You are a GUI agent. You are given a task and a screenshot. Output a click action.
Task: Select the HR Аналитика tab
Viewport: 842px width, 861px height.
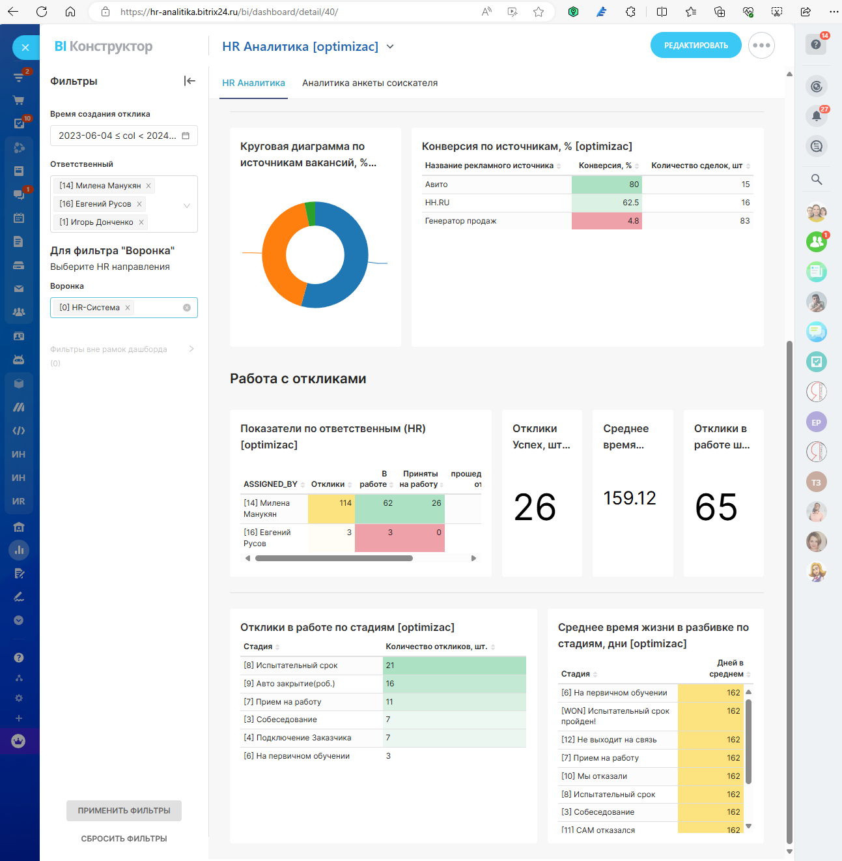pyautogui.click(x=253, y=83)
